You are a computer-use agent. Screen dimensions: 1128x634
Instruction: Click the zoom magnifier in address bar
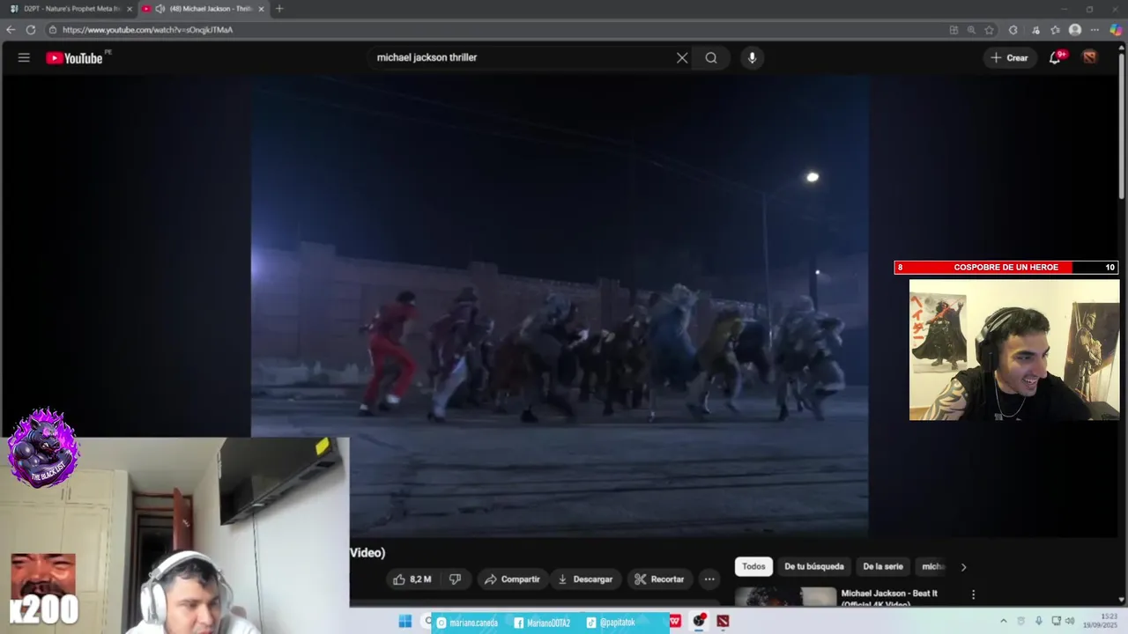tap(971, 30)
